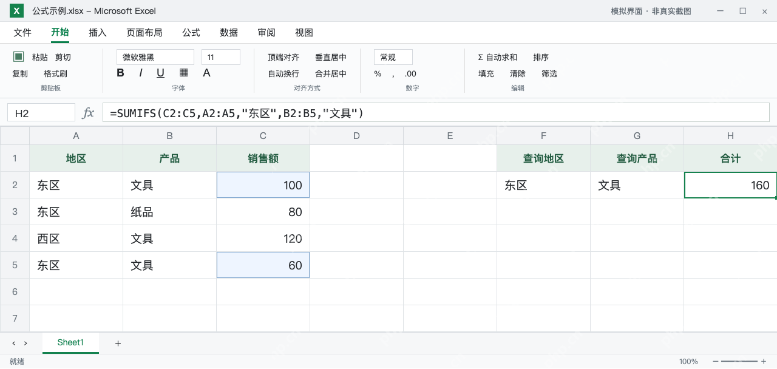The width and height of the screenshot is (777, 369).
Task: Click the 清除 clear button
Action: pos(518,73)
